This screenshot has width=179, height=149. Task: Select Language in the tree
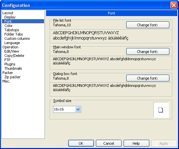pos(12,43)
